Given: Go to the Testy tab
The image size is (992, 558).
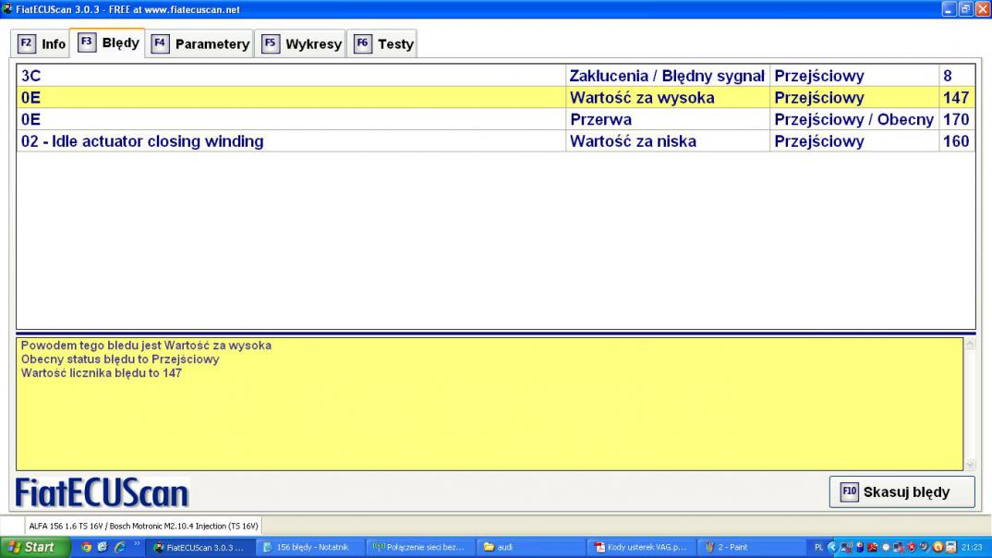Looking at the screenshot, I should [x=382, y=43].
